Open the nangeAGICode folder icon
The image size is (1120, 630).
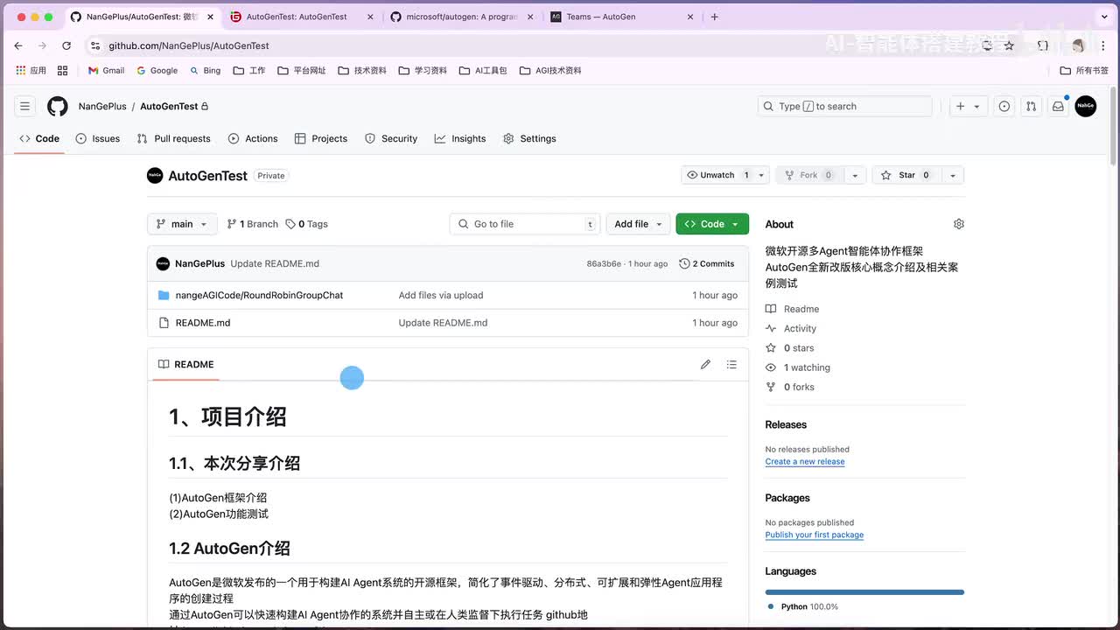pos(164,295)
